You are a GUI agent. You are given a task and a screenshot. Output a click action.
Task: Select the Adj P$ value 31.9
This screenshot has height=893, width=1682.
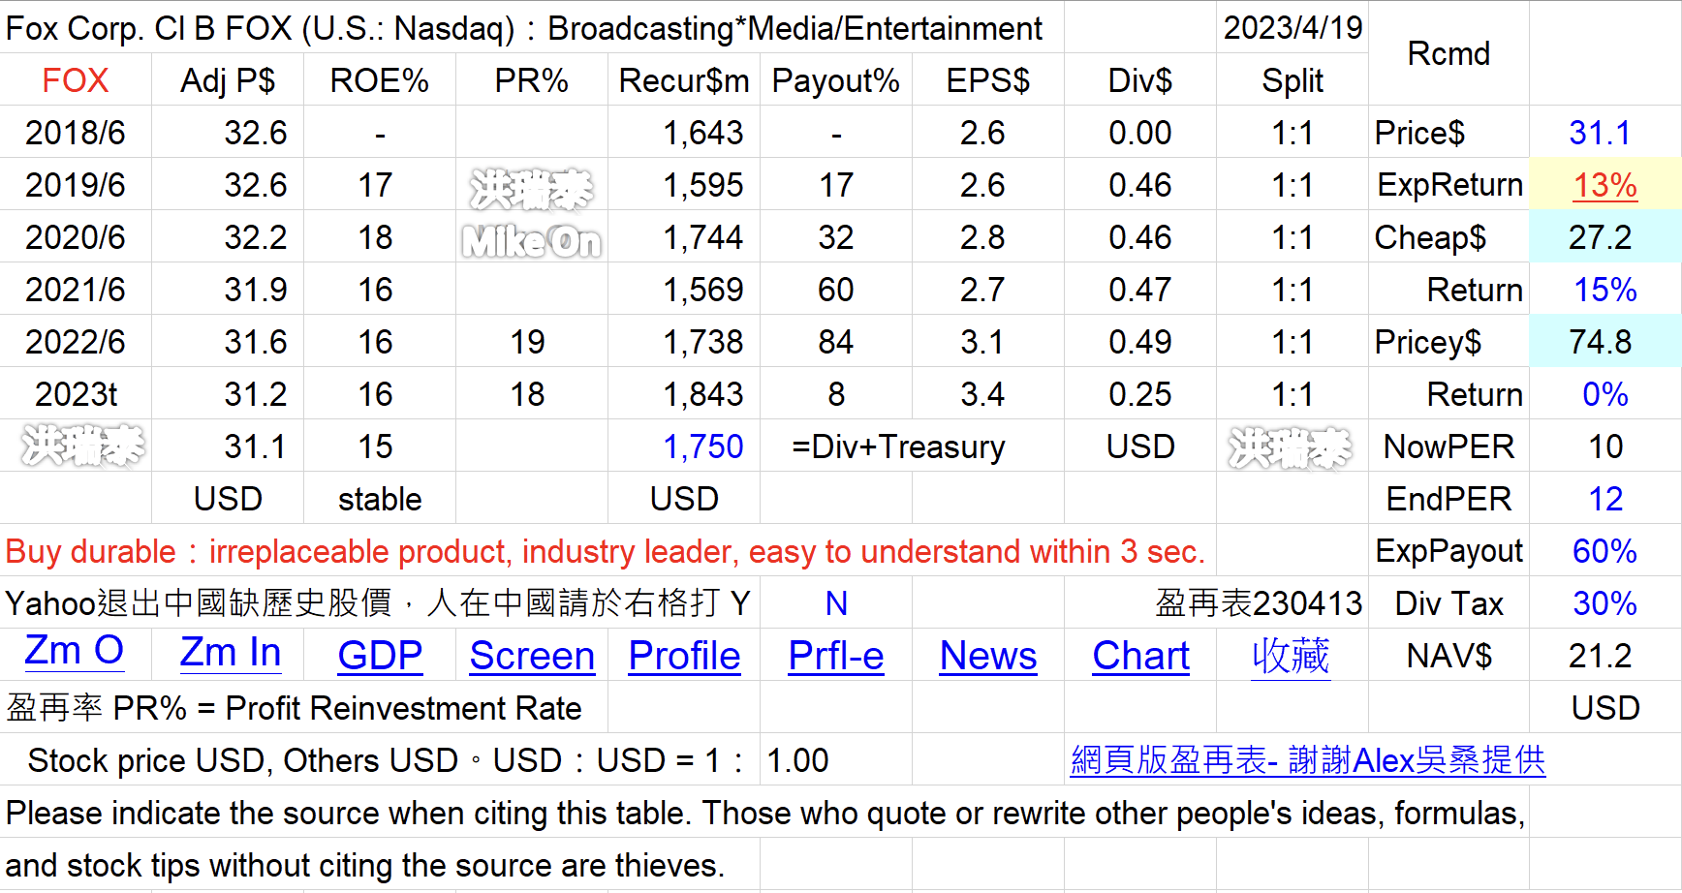(x=256, y=290)
